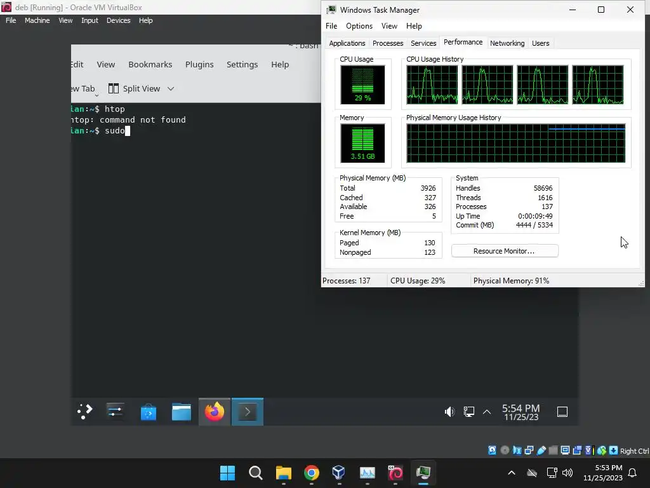This screenshot has width=650, height=488.
Task: Open the Windows notification bell
Action: 633,473
